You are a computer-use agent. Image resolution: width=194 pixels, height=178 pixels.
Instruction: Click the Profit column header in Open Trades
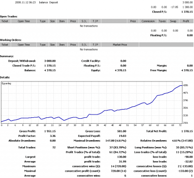point(186,21)
